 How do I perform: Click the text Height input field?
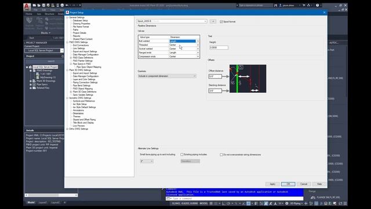click(x=219, y=48)
